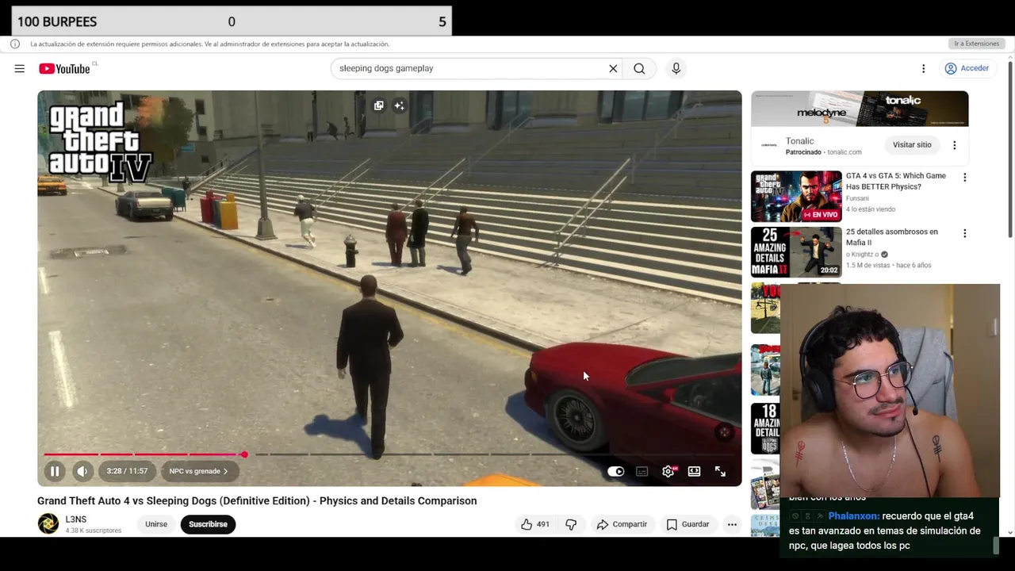Save video with Guardar

pyautogui.click(x=688, y=524)
